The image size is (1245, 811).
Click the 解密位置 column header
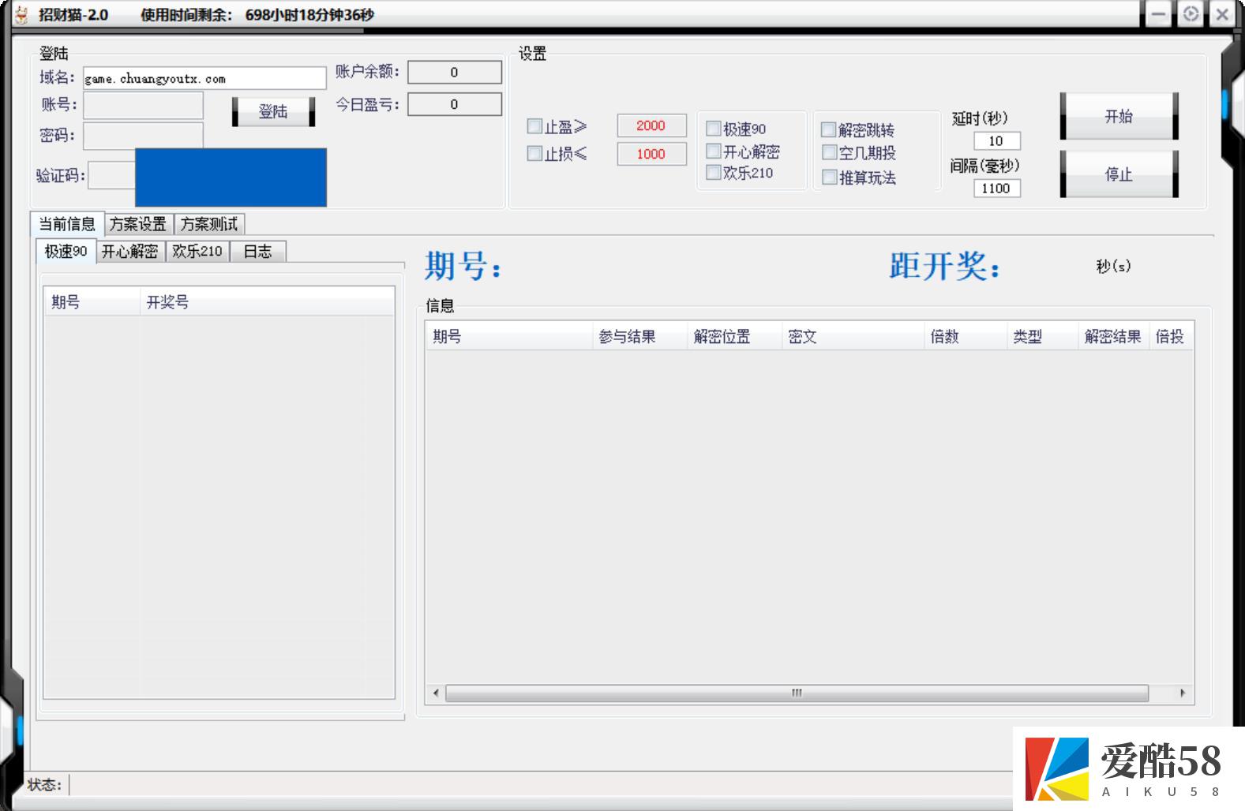[734, 336]
